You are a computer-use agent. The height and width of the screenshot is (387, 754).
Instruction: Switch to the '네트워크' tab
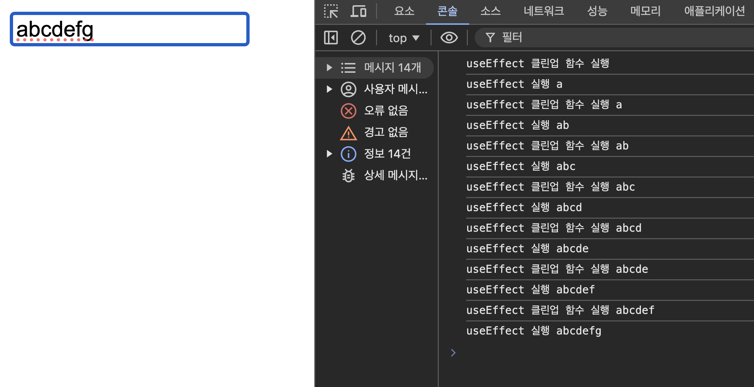coord(544,11)
